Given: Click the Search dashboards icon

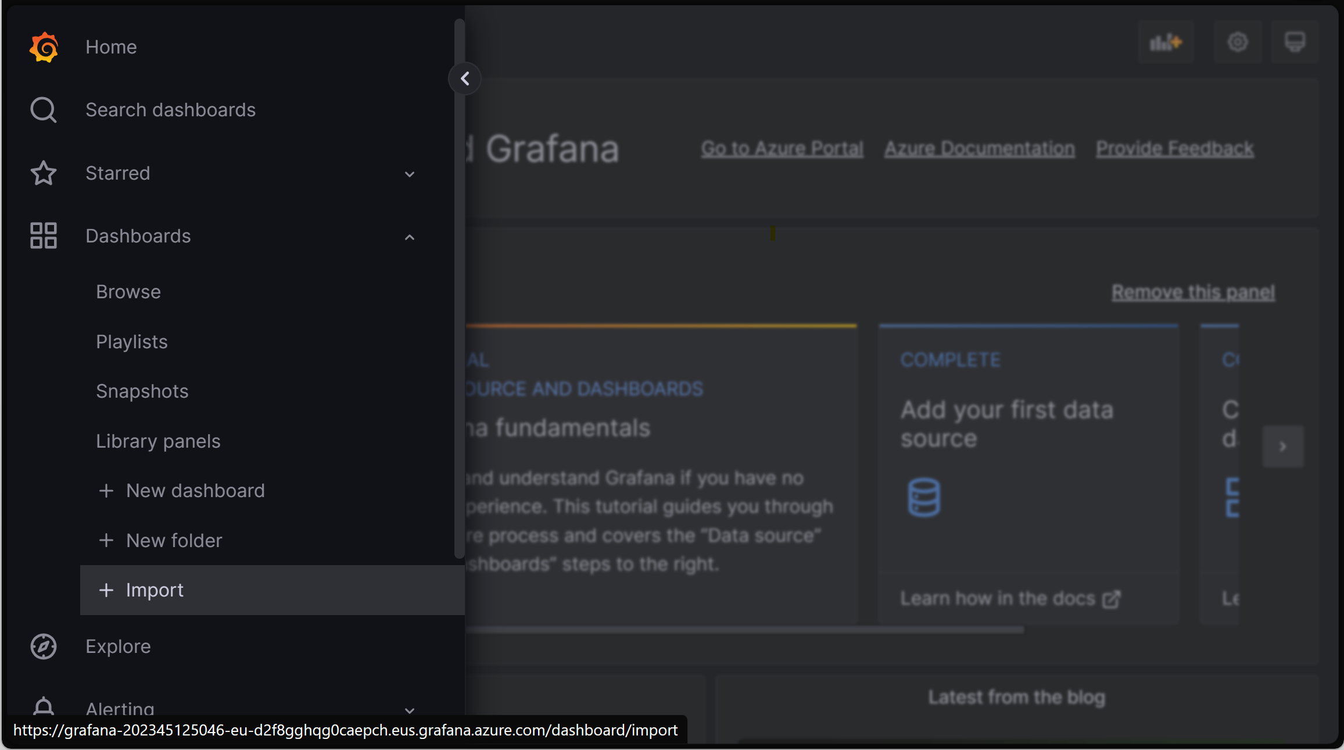Looking at the screenshot, I should [44, 110].
